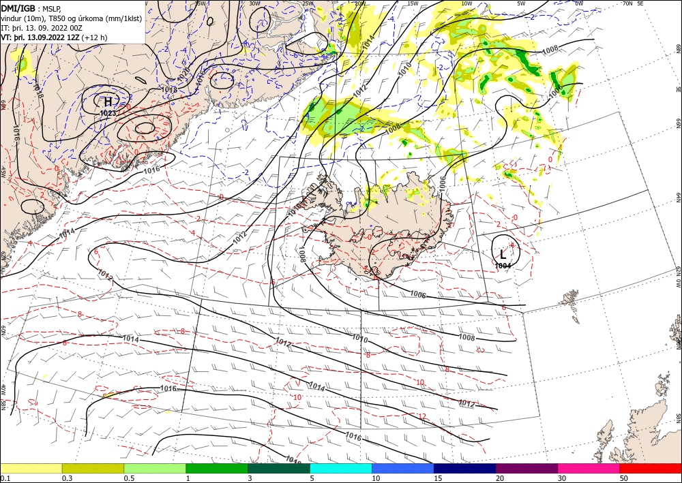Viewport: 682px width, 483px height.
Task: Pick the pink 30 mm legend swatch
Action: click(x=589, y=468)
